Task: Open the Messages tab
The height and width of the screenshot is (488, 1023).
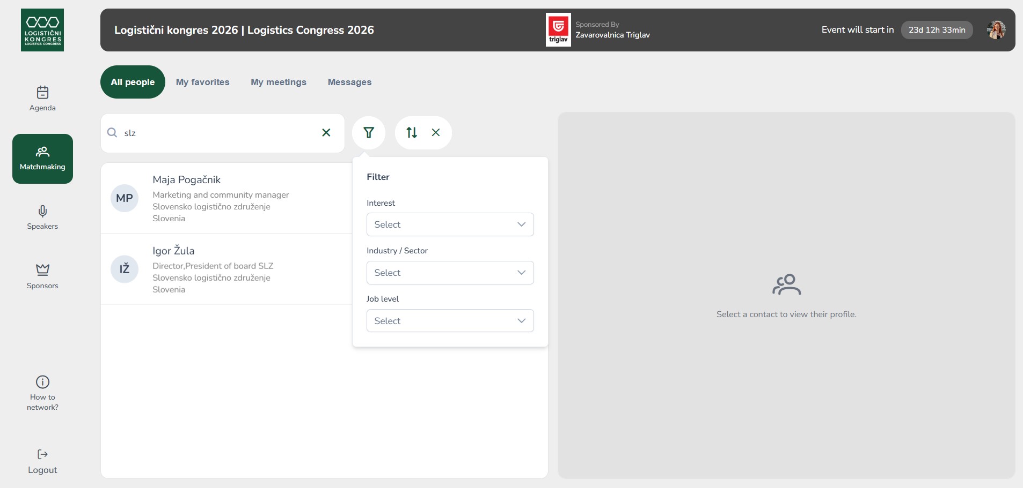Action: point(349,82)
